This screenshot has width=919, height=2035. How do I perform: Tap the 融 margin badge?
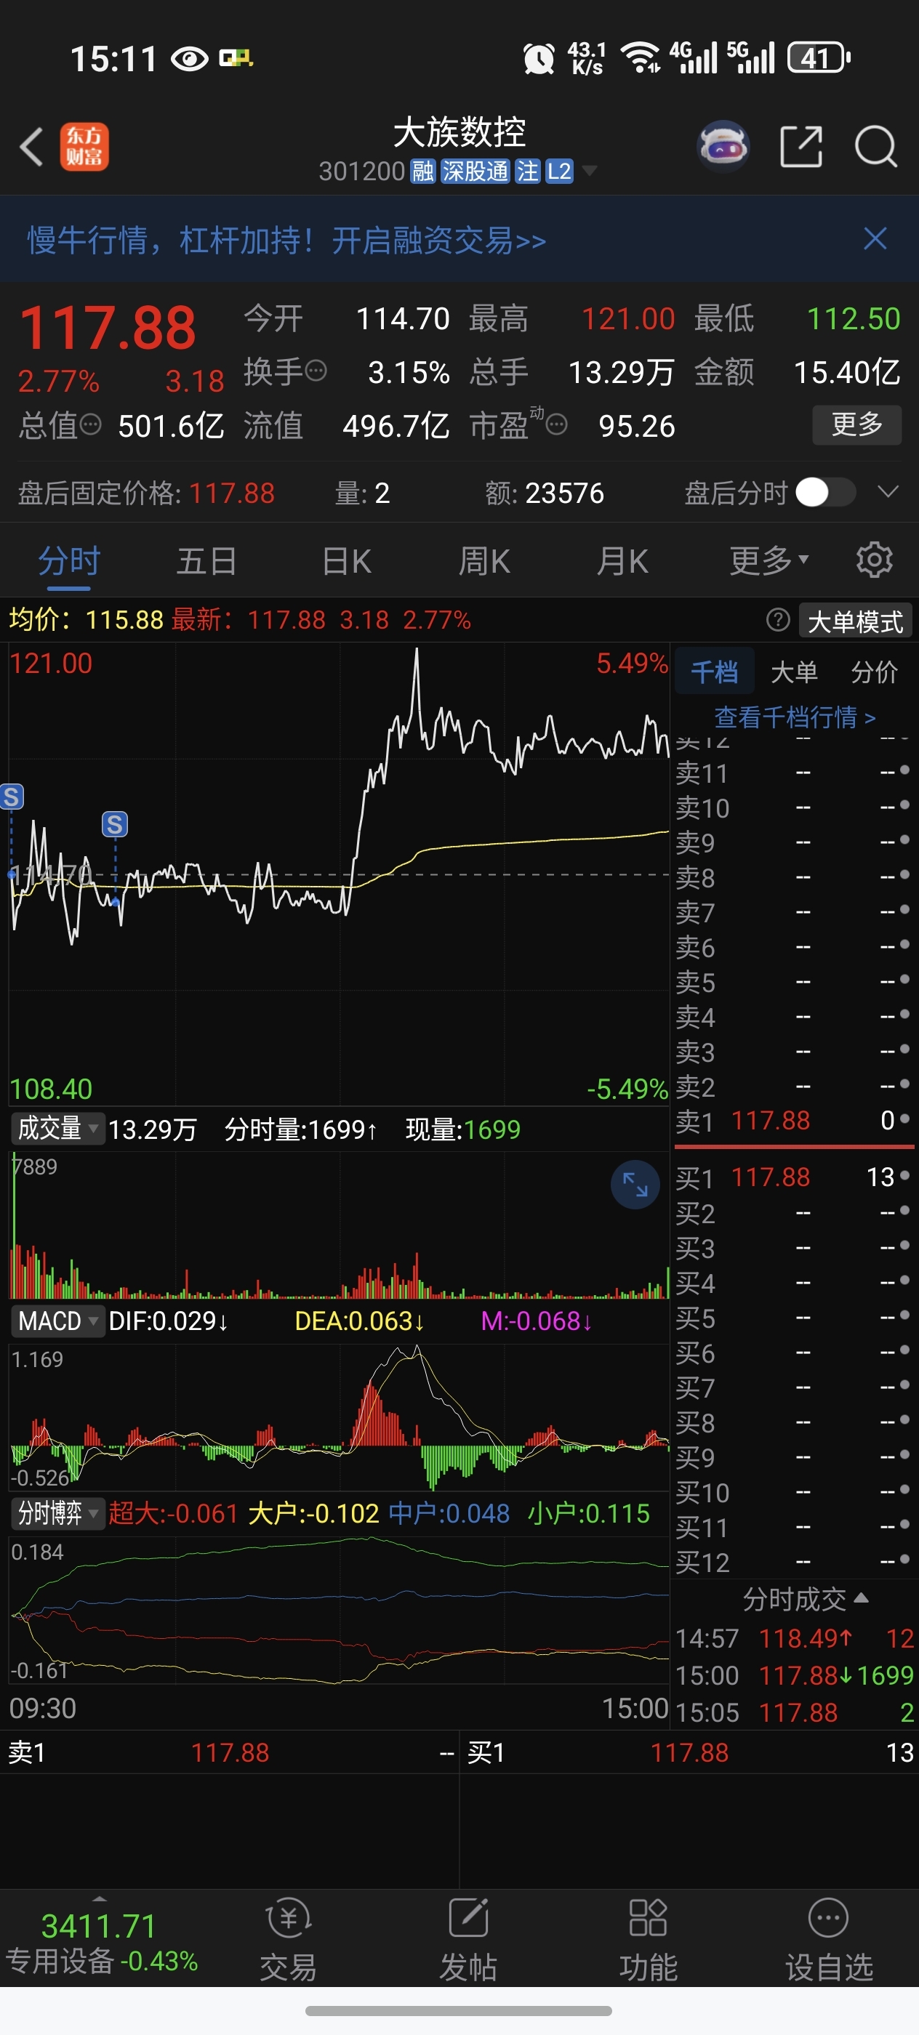(422, 172)
